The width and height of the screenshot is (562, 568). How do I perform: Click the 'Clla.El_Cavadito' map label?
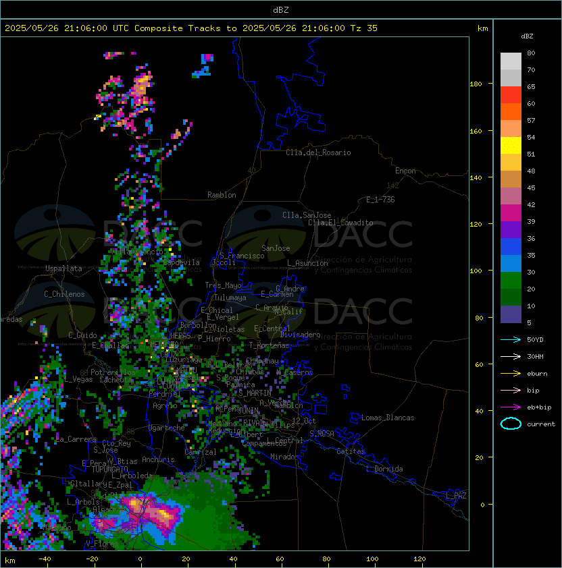(x=340, y=223)
